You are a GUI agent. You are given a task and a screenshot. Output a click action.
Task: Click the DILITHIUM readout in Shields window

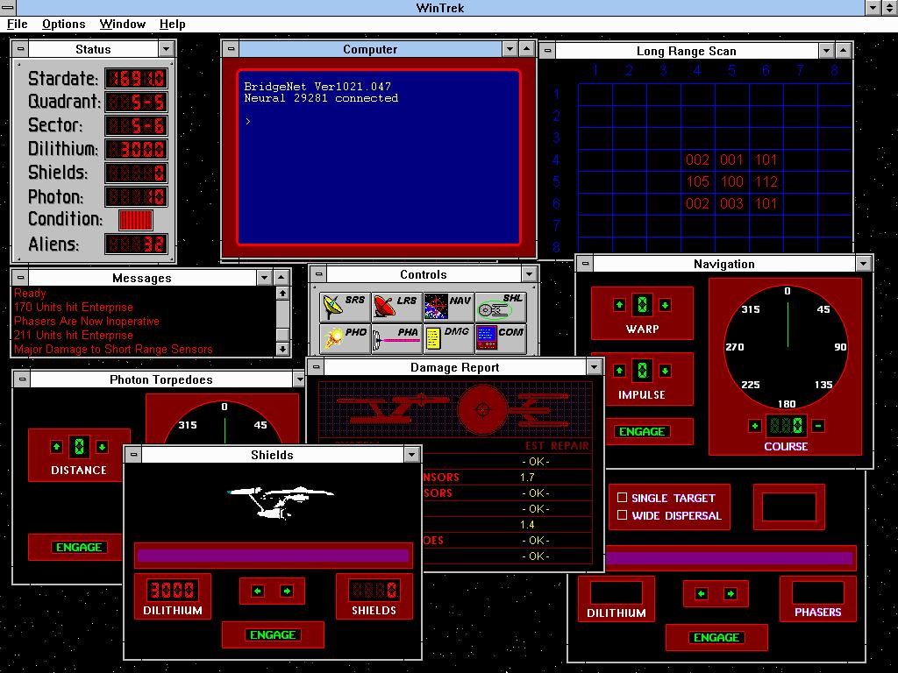pyautogui.click(x=173, y=590)
